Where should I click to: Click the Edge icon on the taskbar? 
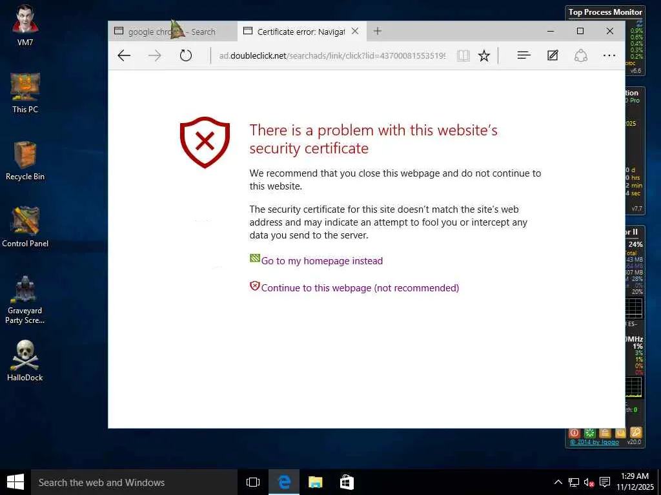coord(284,482)
